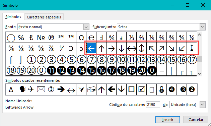Choose the thin downwards arrow in symbol grid
The width and height of the screenshot is (211, 126).
pos(122,49)
